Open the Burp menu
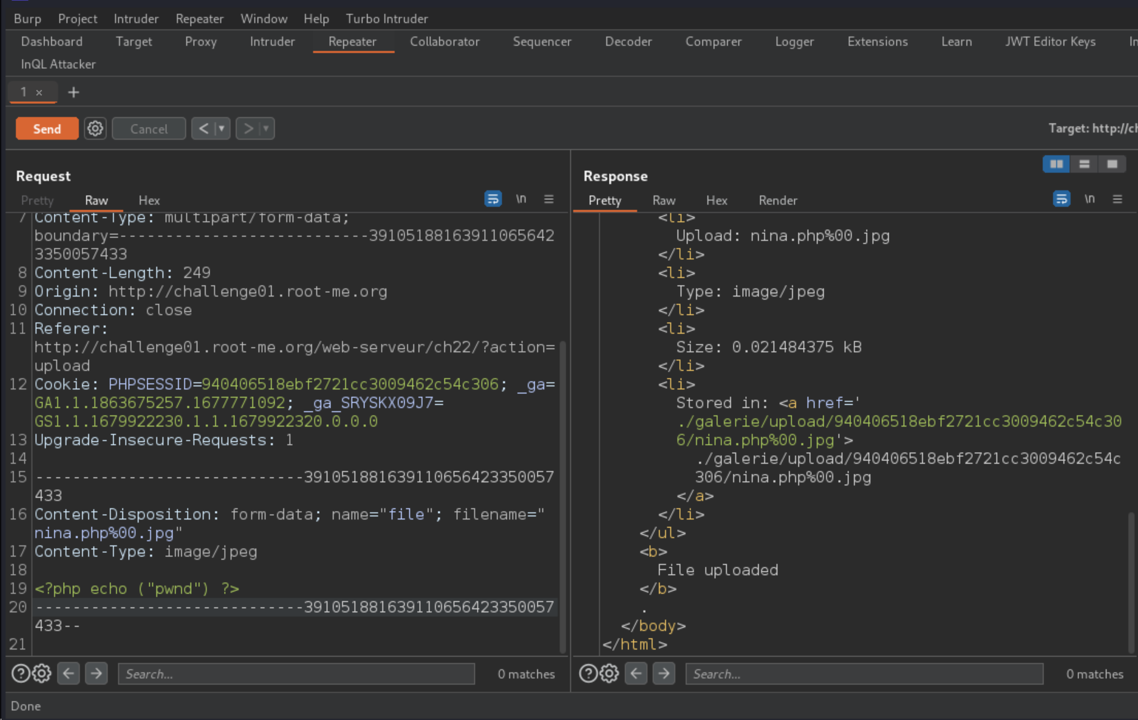Screen dimensions: 1138x720 (27, 19)
